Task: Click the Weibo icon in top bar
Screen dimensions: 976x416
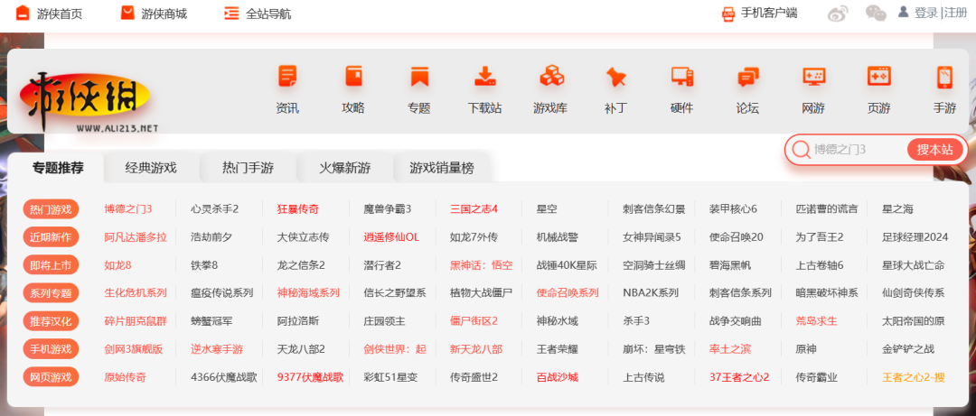Action: coord(838,13)
